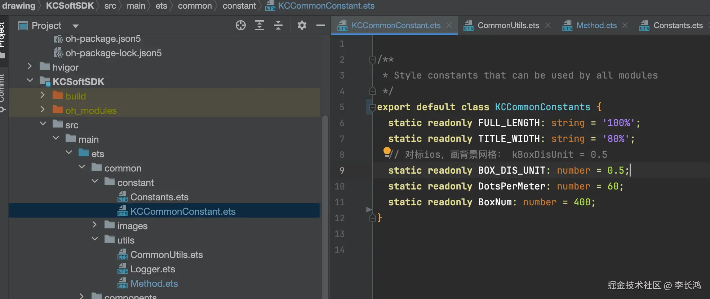Collapse the KCSoftSDK module
This screenshot has height=299, width=710.
30,81
